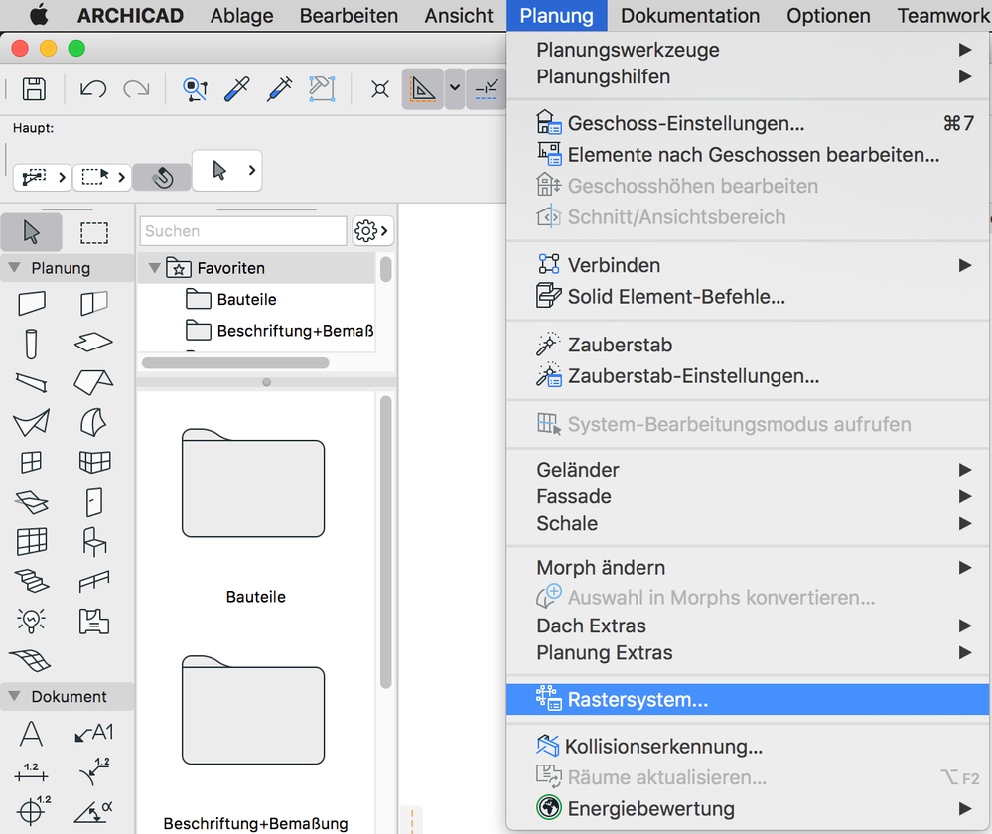Image resolution: width=992 pixels, height=834 pixels.
Task: Open the favorites gear settings dropdown
Action: (x=372, y=231)
